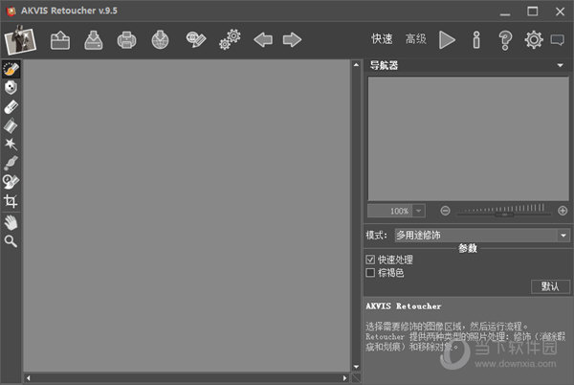
Task: Click the speech bubble icon
Action: 558,39
